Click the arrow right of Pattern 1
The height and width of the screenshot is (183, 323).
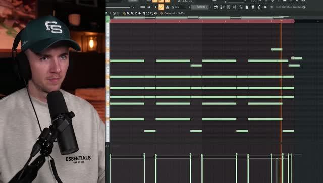tap(210, 7)
